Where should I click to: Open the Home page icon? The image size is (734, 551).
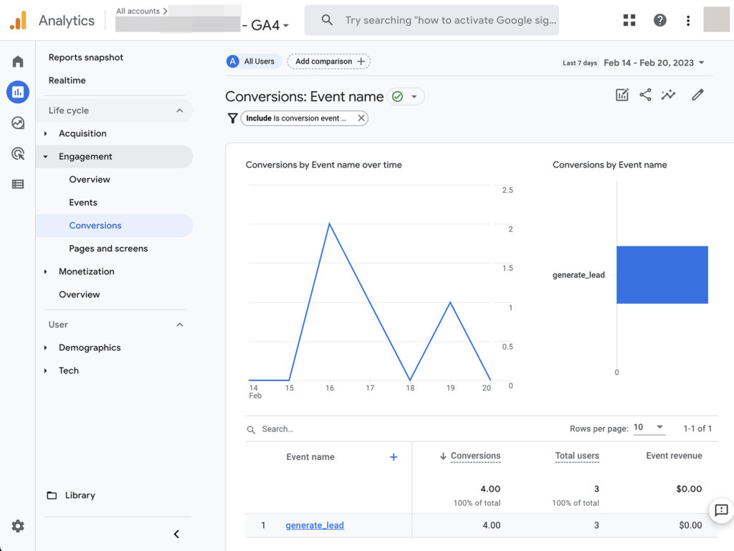pyautogui.click(x=17, y=61)
